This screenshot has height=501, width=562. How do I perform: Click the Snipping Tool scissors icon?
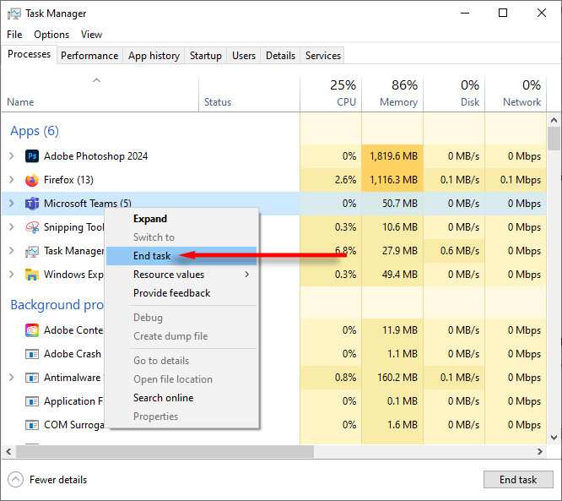click(32, 227)
